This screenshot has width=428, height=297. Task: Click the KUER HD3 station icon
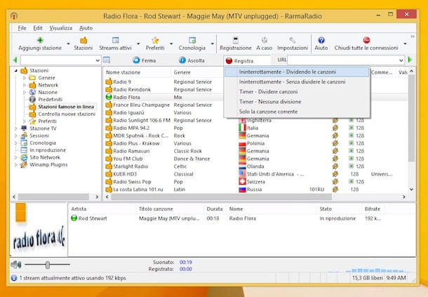pos(109,173)
